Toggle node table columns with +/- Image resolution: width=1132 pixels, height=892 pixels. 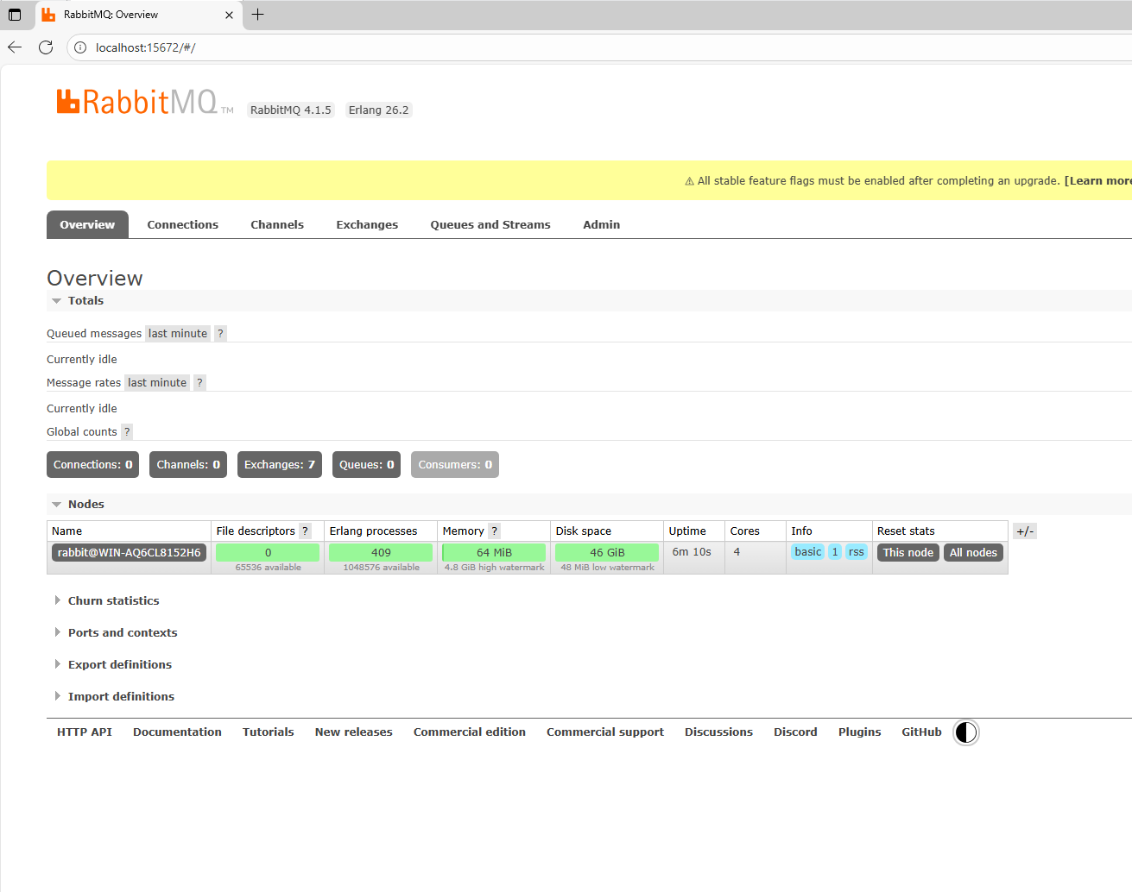[1025, 531]
